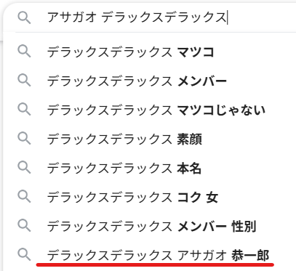
Task: Place cursor on アサガオ in search box
Action: pyautogui.click(x=72, y=17)
